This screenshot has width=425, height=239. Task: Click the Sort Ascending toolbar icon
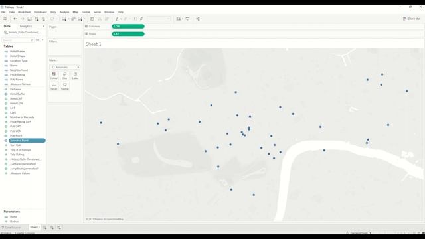(100, 19)
